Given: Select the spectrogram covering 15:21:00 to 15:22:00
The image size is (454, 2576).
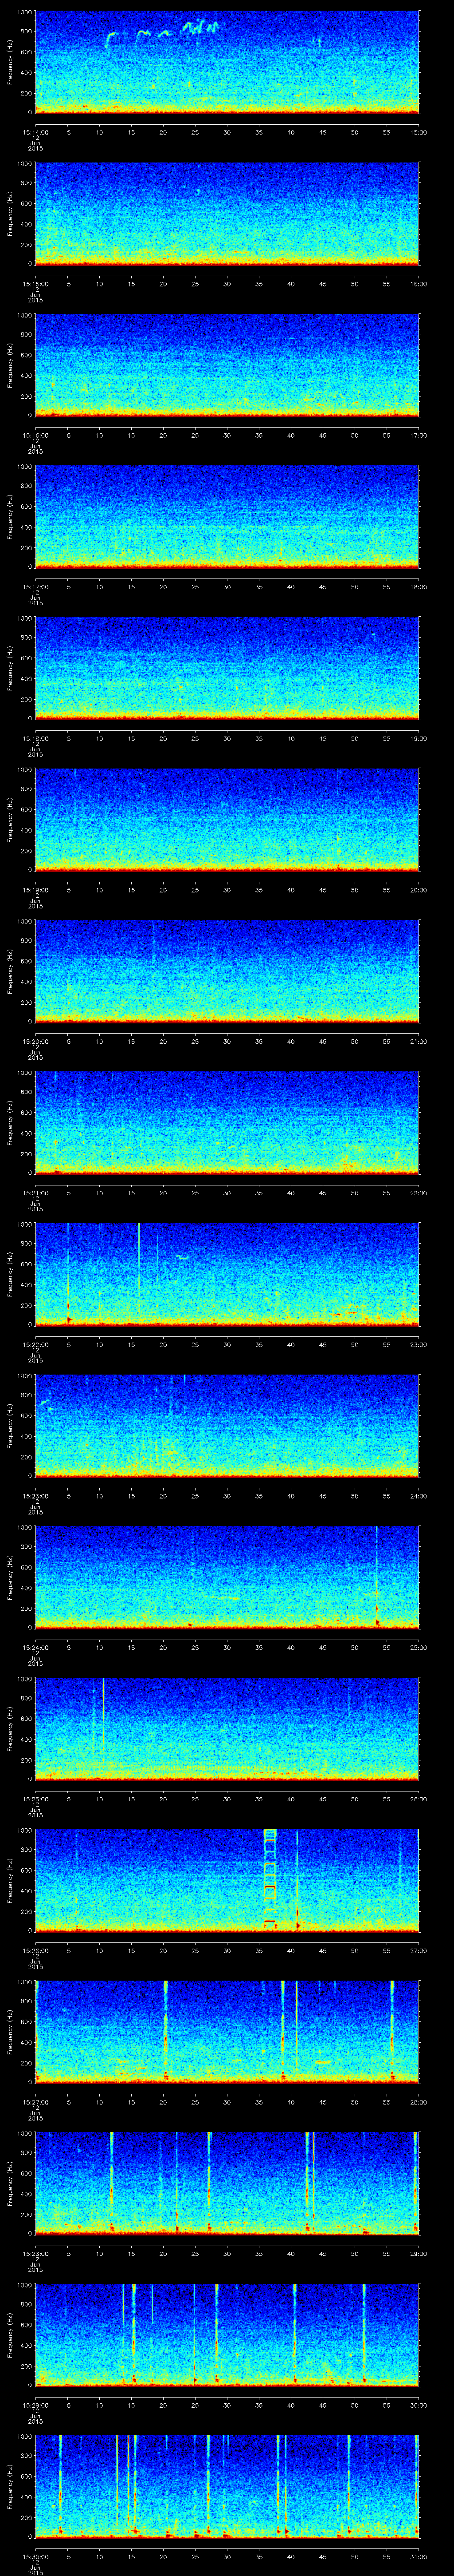Looking at the screenshot, I should pyautogui.click(x=227, y=1122).
